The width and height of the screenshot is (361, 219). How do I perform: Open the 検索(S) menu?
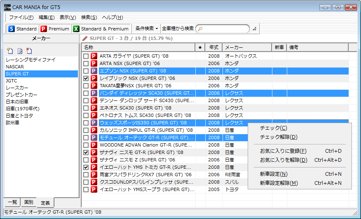pos(89,17)
